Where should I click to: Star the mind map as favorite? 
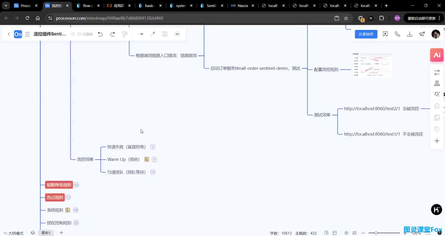[x=73, y=34]
